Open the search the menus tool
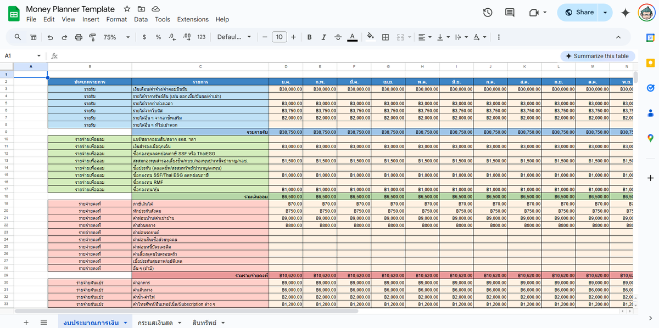 pos(18,37)
